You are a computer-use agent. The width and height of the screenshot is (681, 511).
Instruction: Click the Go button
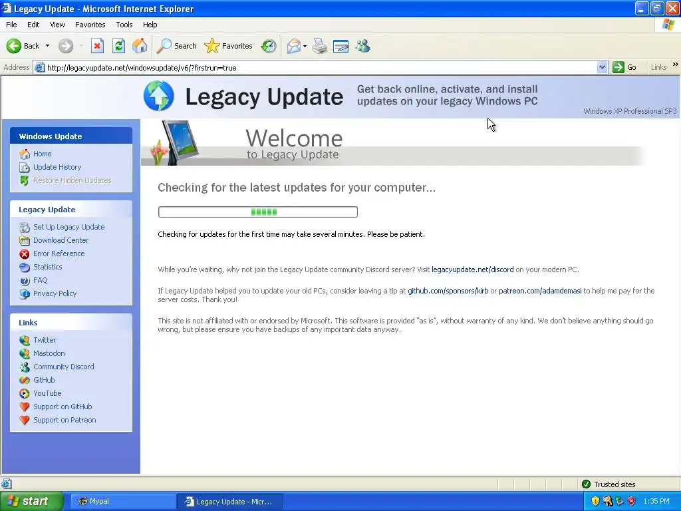[x=624, y=67]
